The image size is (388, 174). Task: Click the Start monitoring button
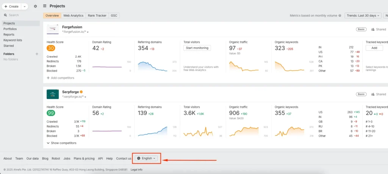197,48
